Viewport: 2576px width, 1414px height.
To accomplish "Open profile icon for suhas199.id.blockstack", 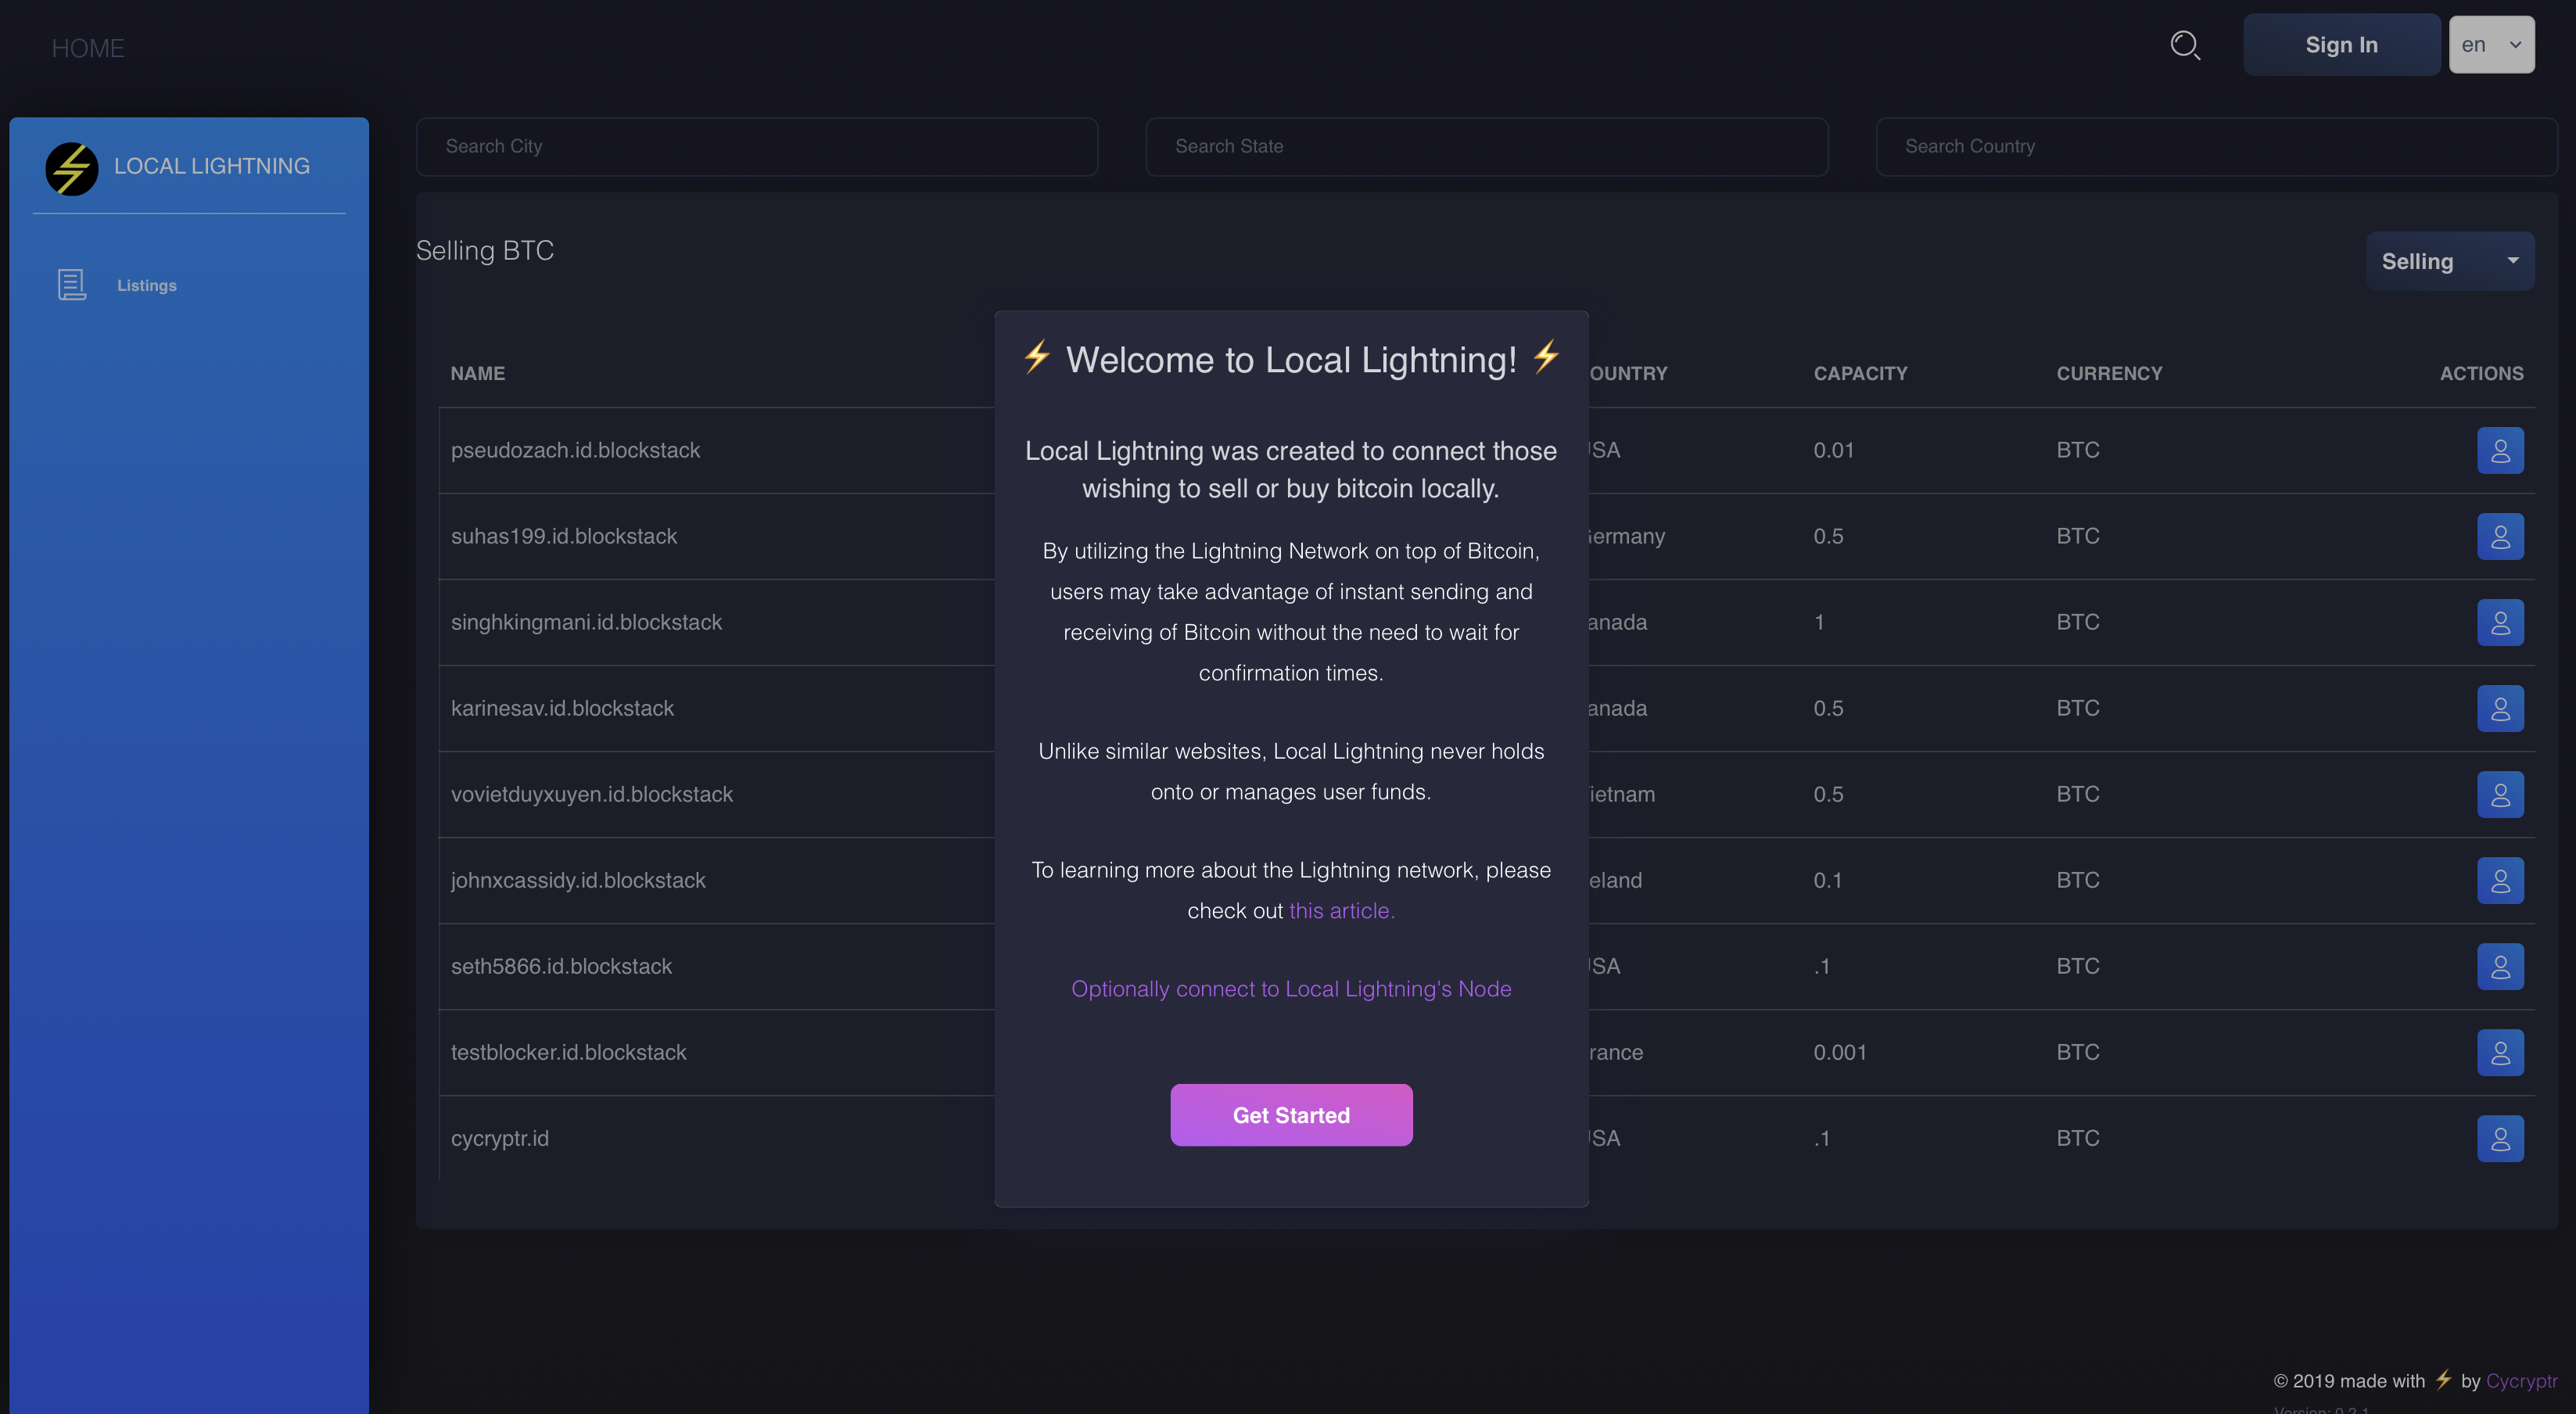I will [2499, 536].
